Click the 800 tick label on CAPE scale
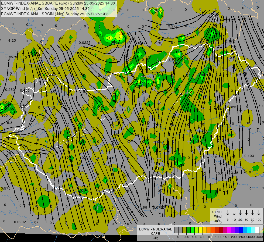Viewport: 264px width, 242px height. [211, 237]
